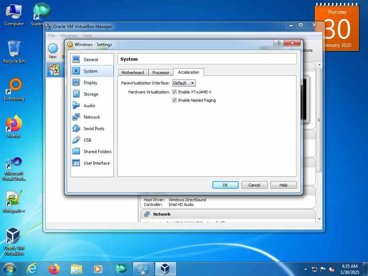Open the File menu in VirtualBox Manager
368x276 pixels.
[x=52, y=36]
